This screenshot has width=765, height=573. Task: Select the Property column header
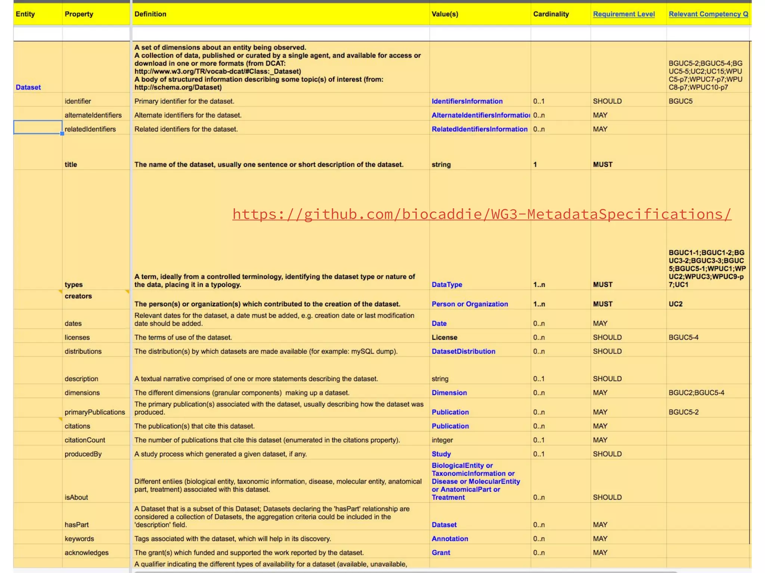(96, 14)
